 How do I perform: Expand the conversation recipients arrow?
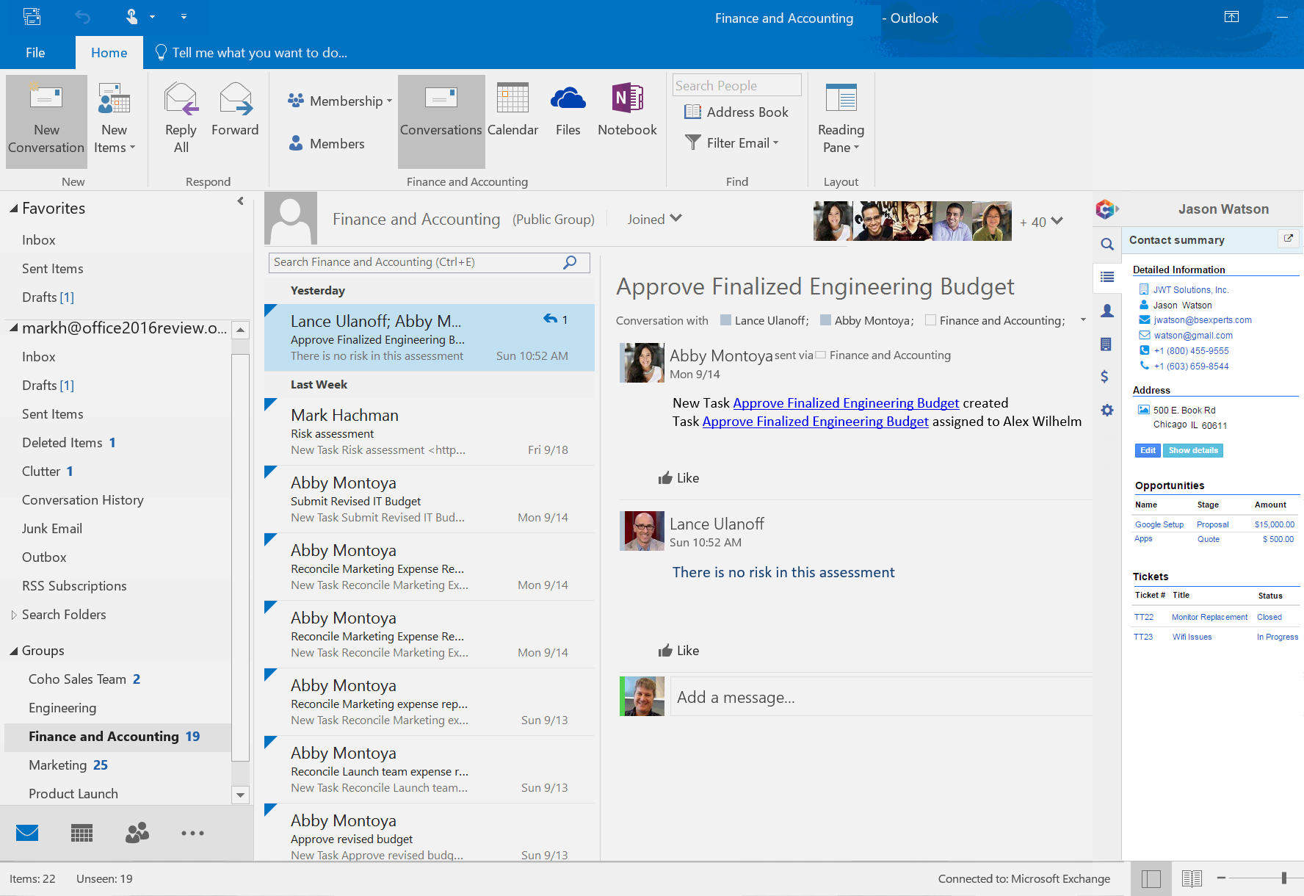pyautogui.click(x=1082, y=320)
